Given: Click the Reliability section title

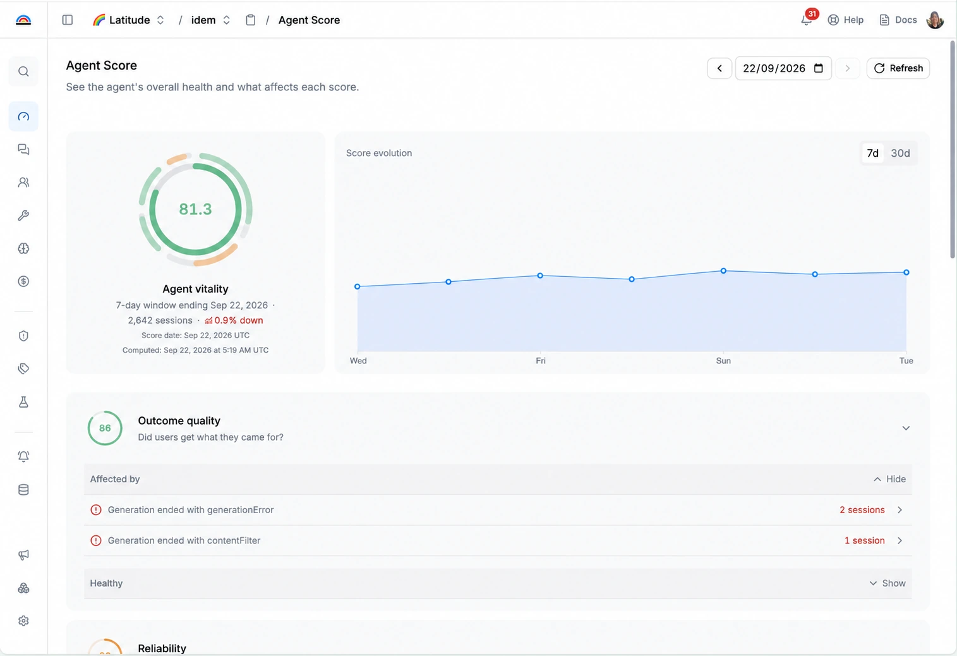Looking at the screenshot, I should tap(162, 648).
